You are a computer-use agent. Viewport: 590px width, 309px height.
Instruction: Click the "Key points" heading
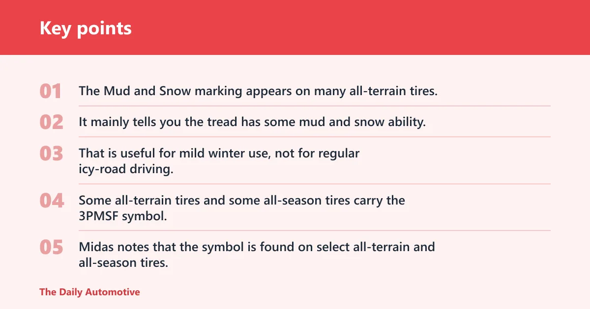tap(86, 28)
